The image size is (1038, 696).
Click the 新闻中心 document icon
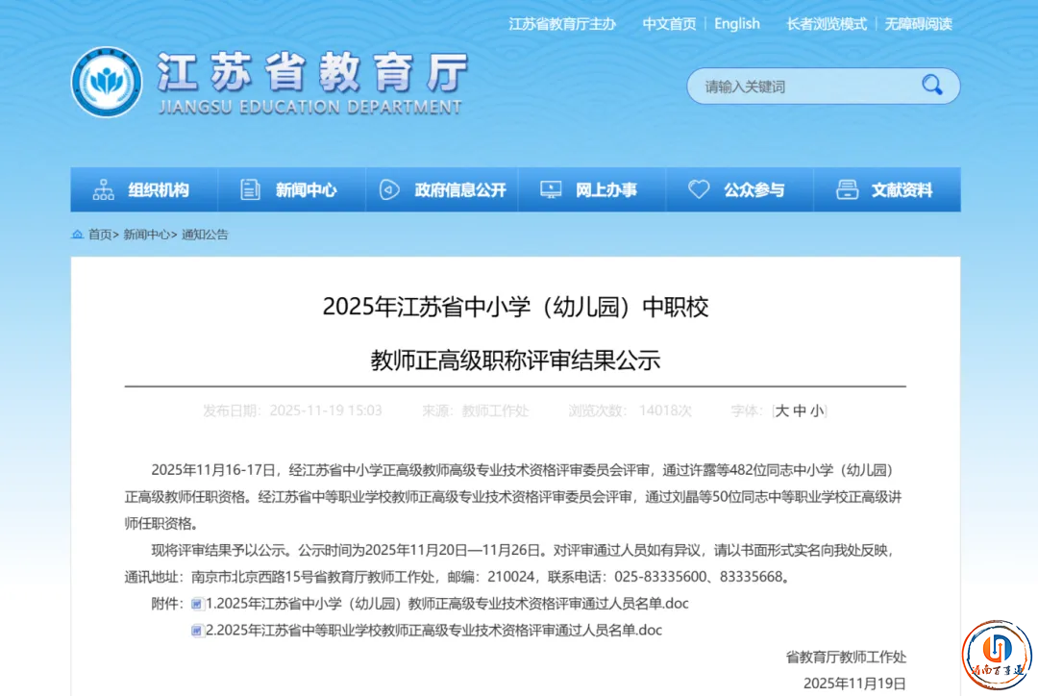(x=250, y=190)
